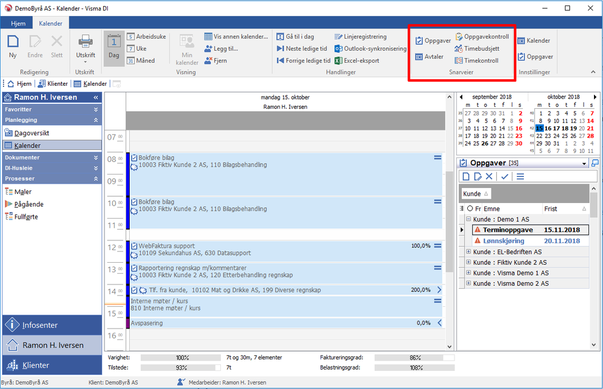
Task: Sort tasks by the Frist column header
Action: pyautogui.click(x=566, y=209)
